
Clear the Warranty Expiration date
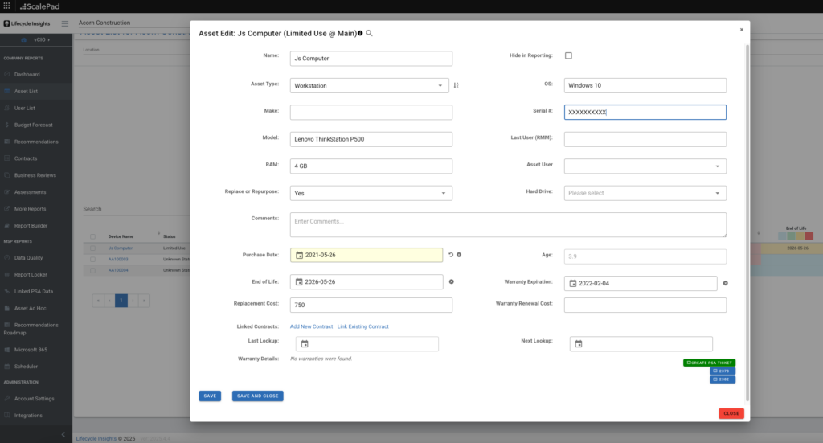[x=726, y=284]
